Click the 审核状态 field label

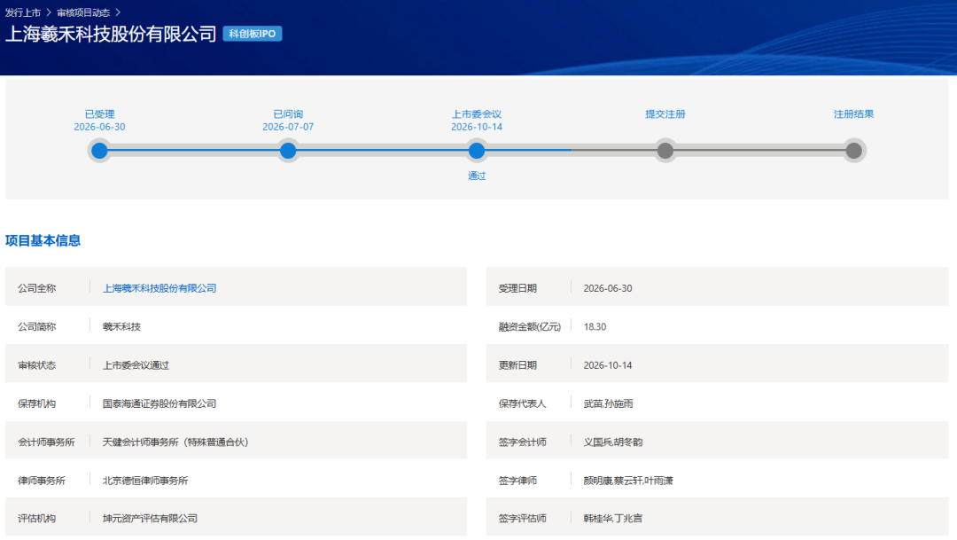[x=36, y=365]
